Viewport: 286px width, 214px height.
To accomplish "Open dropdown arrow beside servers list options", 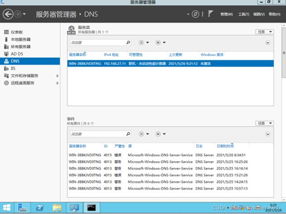I will (x=147, y=43).
